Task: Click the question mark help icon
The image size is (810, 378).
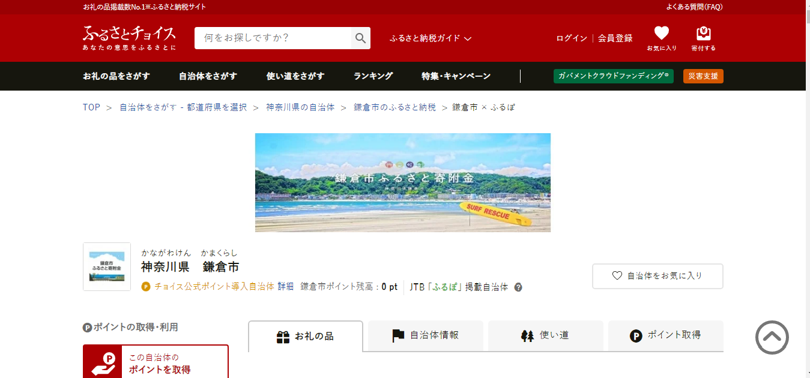Action: click(x=518, y=287)
